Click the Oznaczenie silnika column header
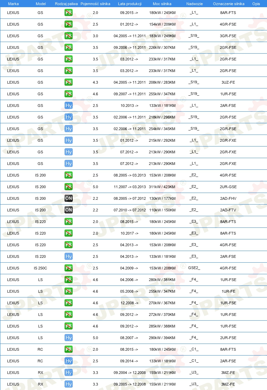267x390 pixels. pos(229,4)
